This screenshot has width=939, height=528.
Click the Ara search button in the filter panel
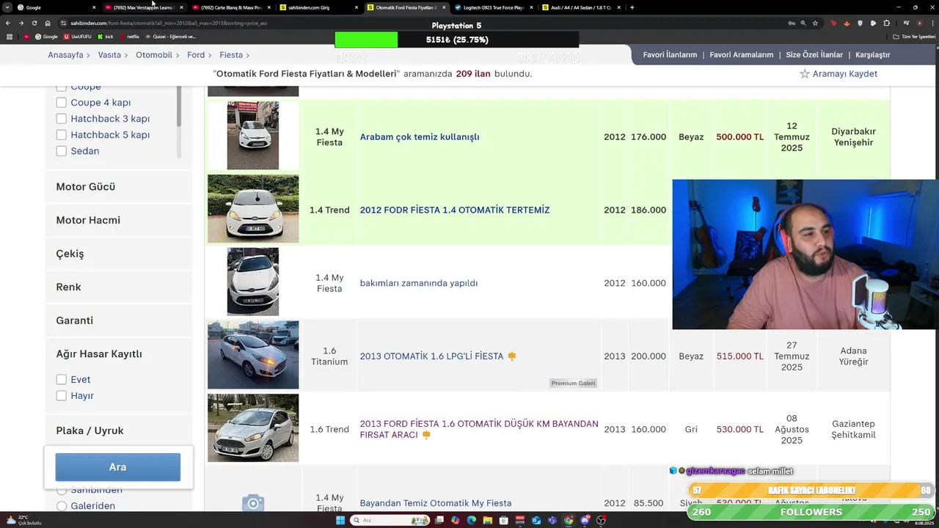(x=117, y=467)
